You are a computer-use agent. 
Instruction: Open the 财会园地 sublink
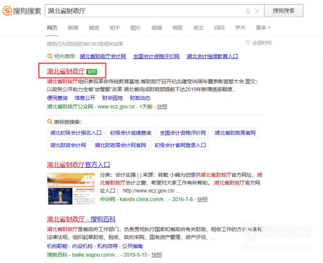[x=112, y=98]
